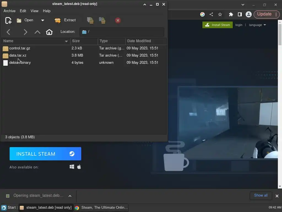
Task: Select the data.tar.xz file row
Action: (84, 55)
